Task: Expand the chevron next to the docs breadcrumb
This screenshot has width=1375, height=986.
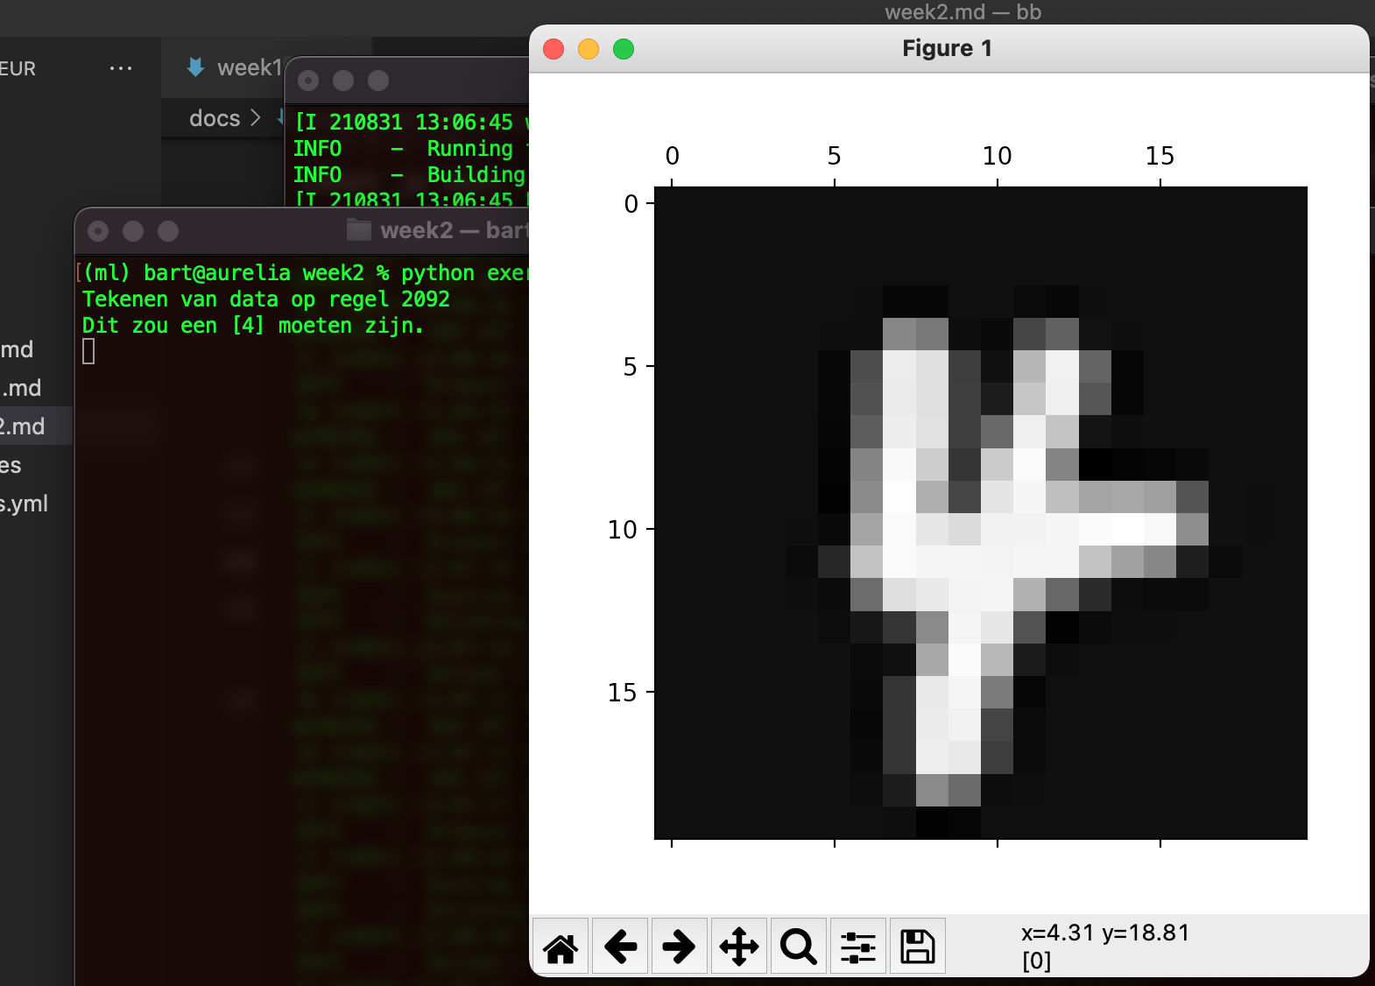Action: click(256, 117)
